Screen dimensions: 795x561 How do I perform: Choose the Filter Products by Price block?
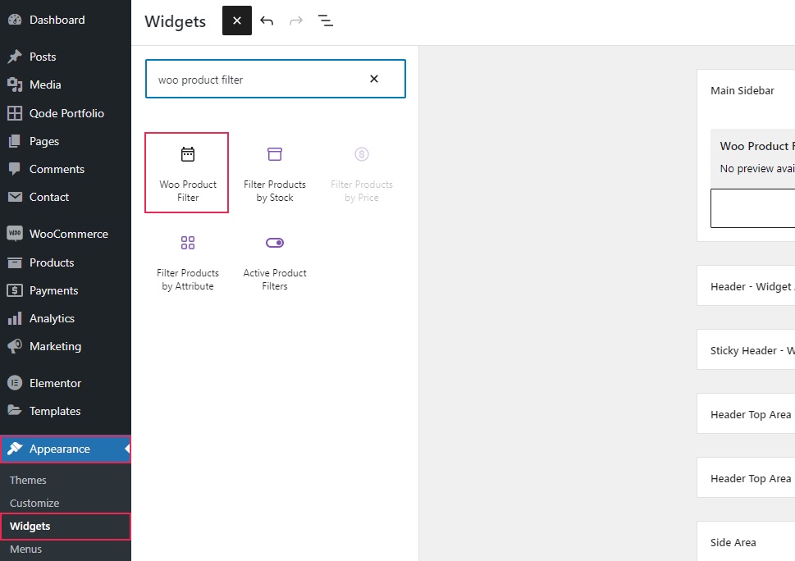(362, 173)
